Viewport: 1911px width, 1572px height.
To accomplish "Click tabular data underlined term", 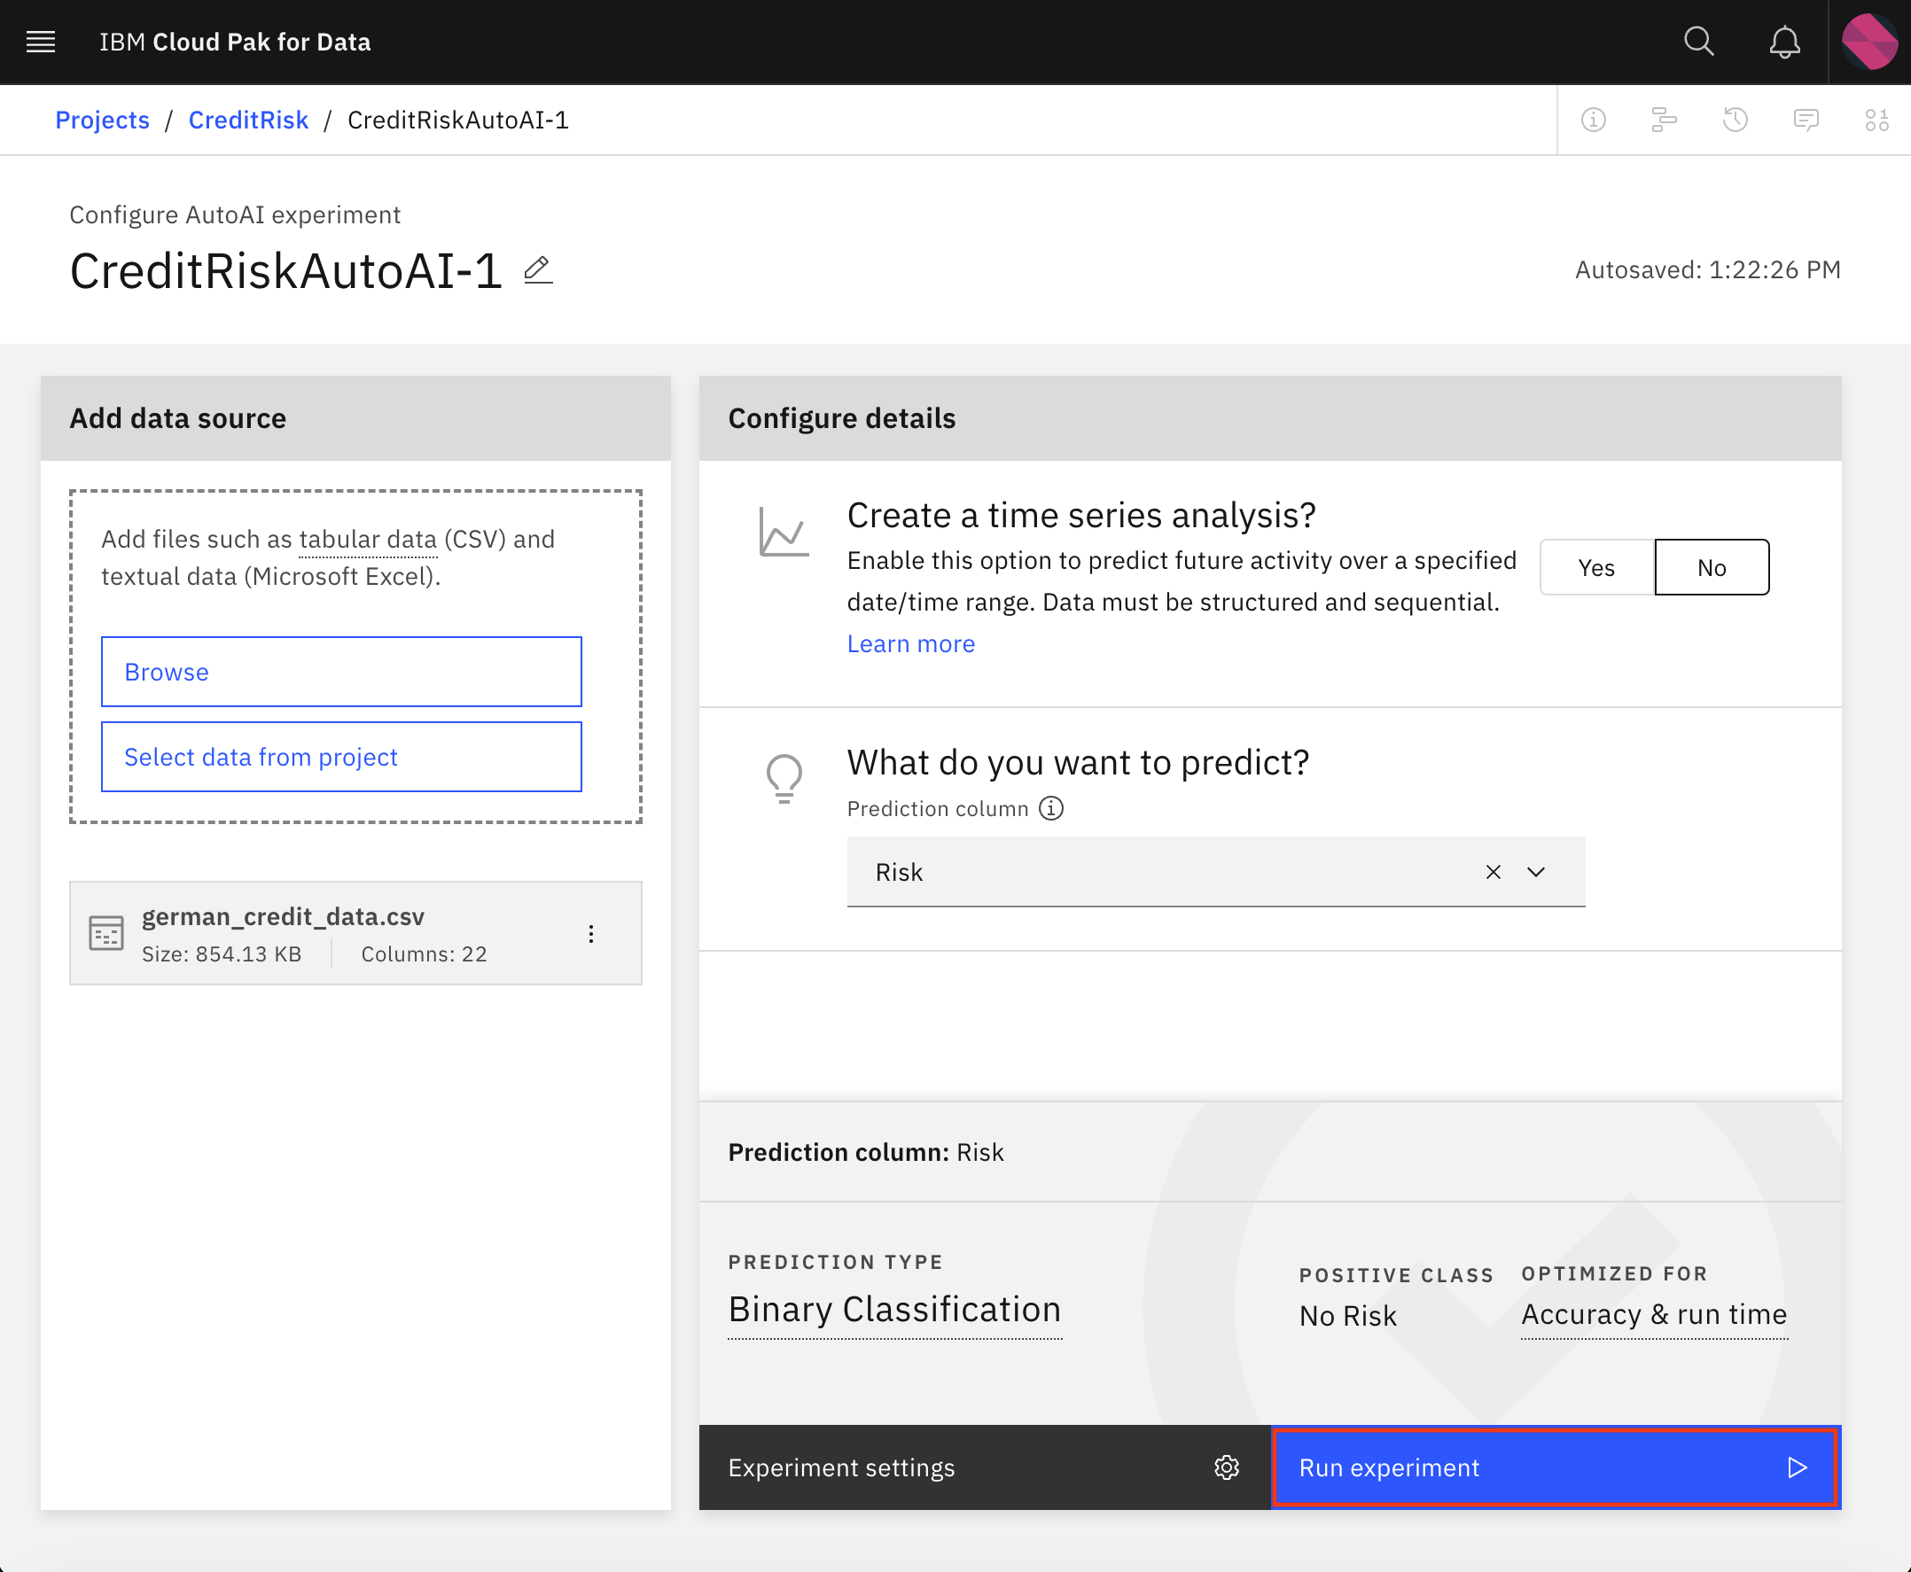I will 368,540.
